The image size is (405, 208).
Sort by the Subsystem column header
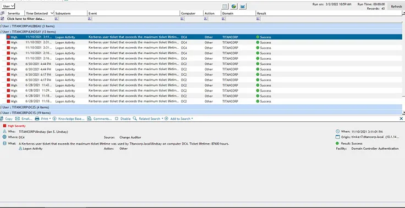70,13
